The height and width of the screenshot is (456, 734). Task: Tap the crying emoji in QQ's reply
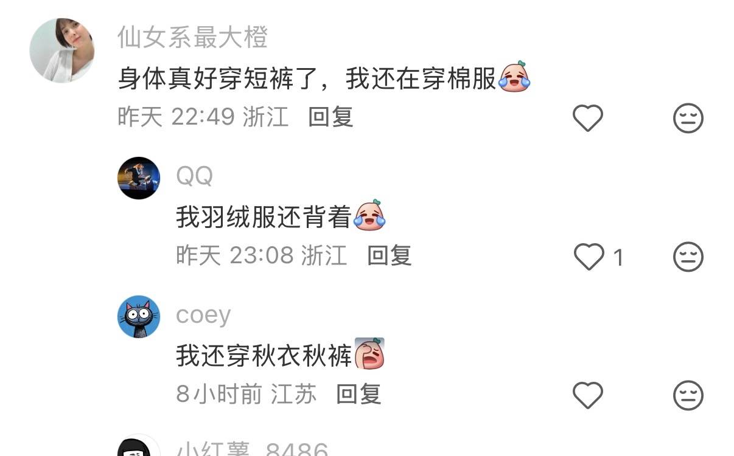370,215
